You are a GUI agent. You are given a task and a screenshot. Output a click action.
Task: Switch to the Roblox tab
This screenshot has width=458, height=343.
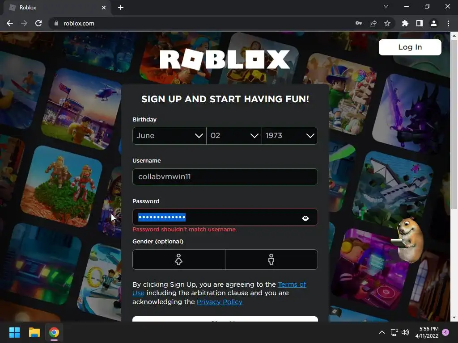[57, 8]
